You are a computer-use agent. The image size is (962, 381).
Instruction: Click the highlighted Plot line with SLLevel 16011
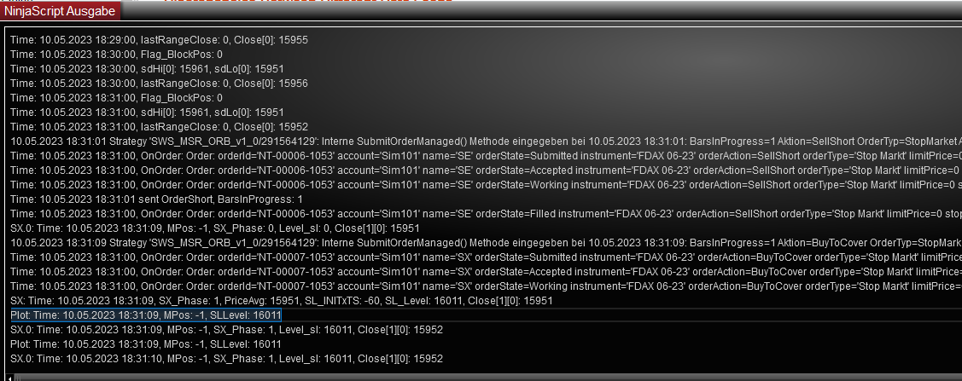(146, 315)
